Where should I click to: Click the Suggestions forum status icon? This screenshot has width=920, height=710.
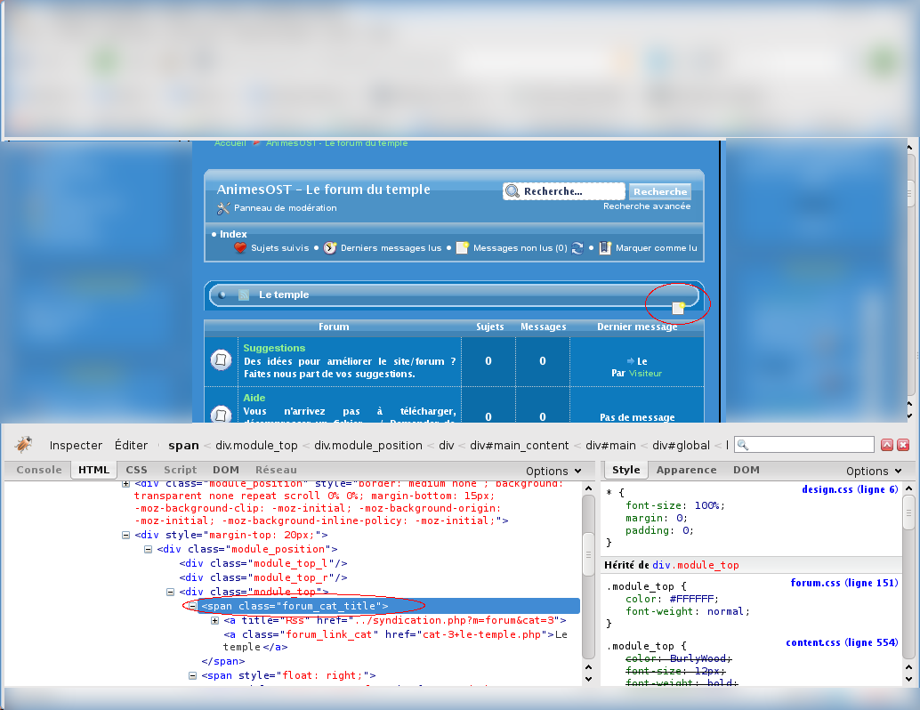point(221,360)
